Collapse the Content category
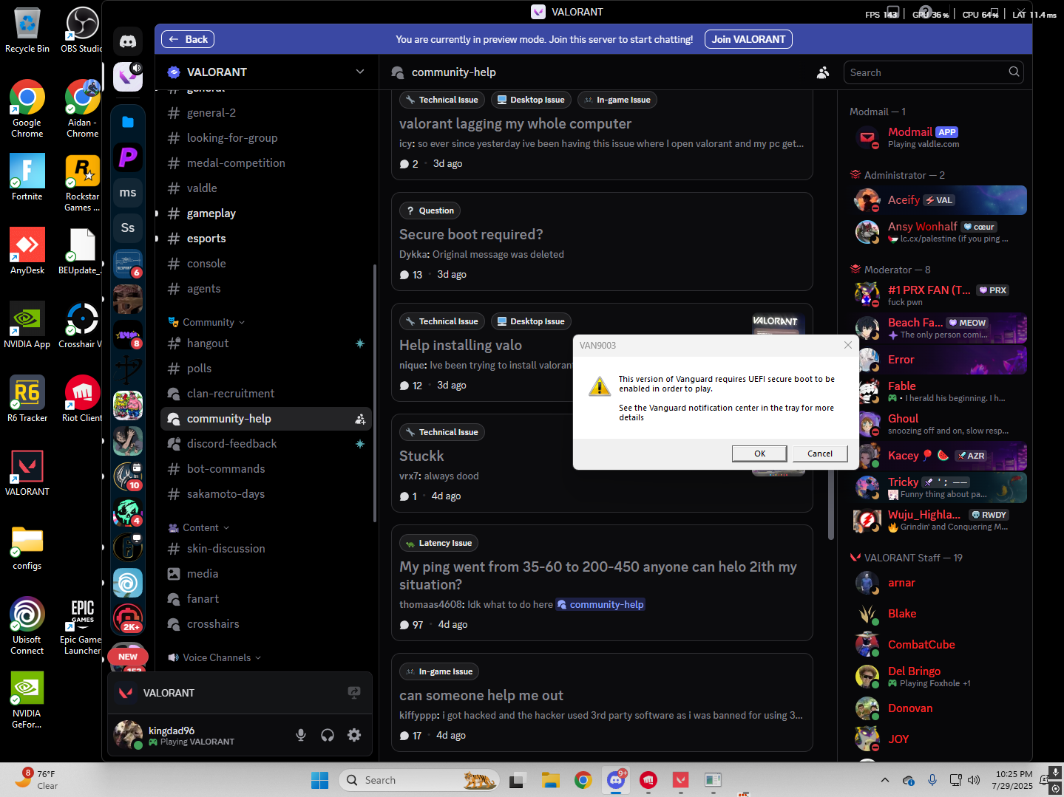Screen dimensions: 1064x797 199,527
